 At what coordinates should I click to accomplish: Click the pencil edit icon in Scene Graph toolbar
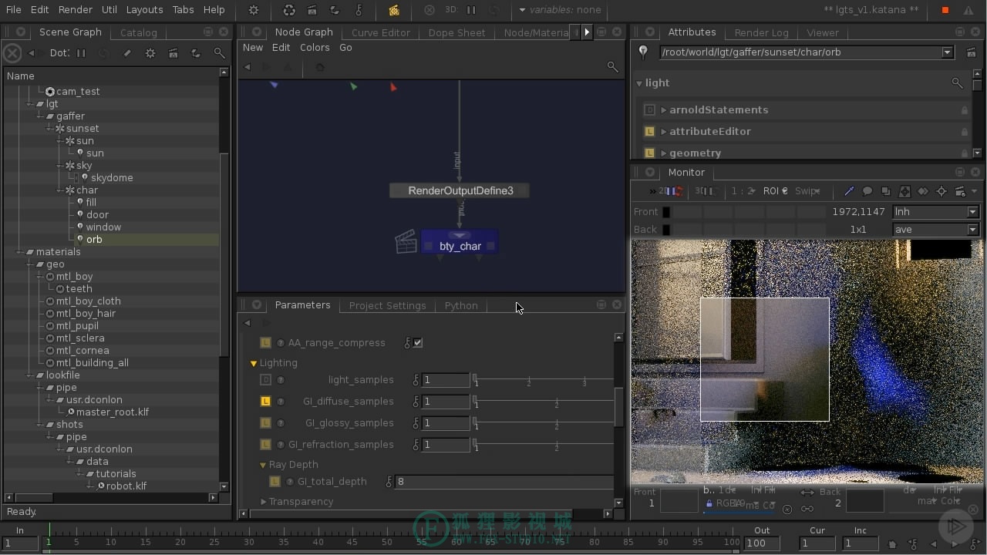click(127, 53)
